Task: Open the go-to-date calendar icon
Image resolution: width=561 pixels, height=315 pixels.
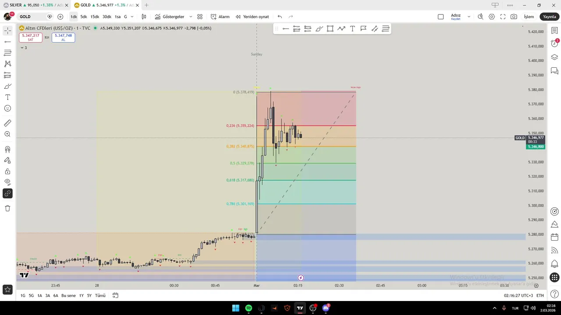Action: point(115,295)
